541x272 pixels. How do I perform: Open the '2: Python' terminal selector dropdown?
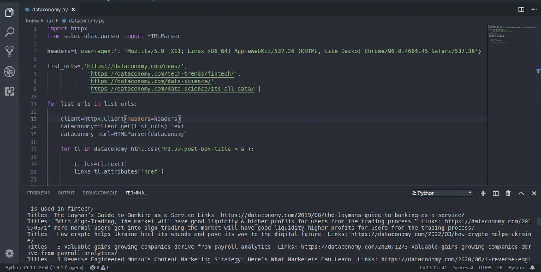pos(442,193)
